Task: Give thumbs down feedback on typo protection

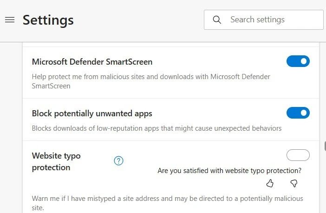Action: pos(293,184)
